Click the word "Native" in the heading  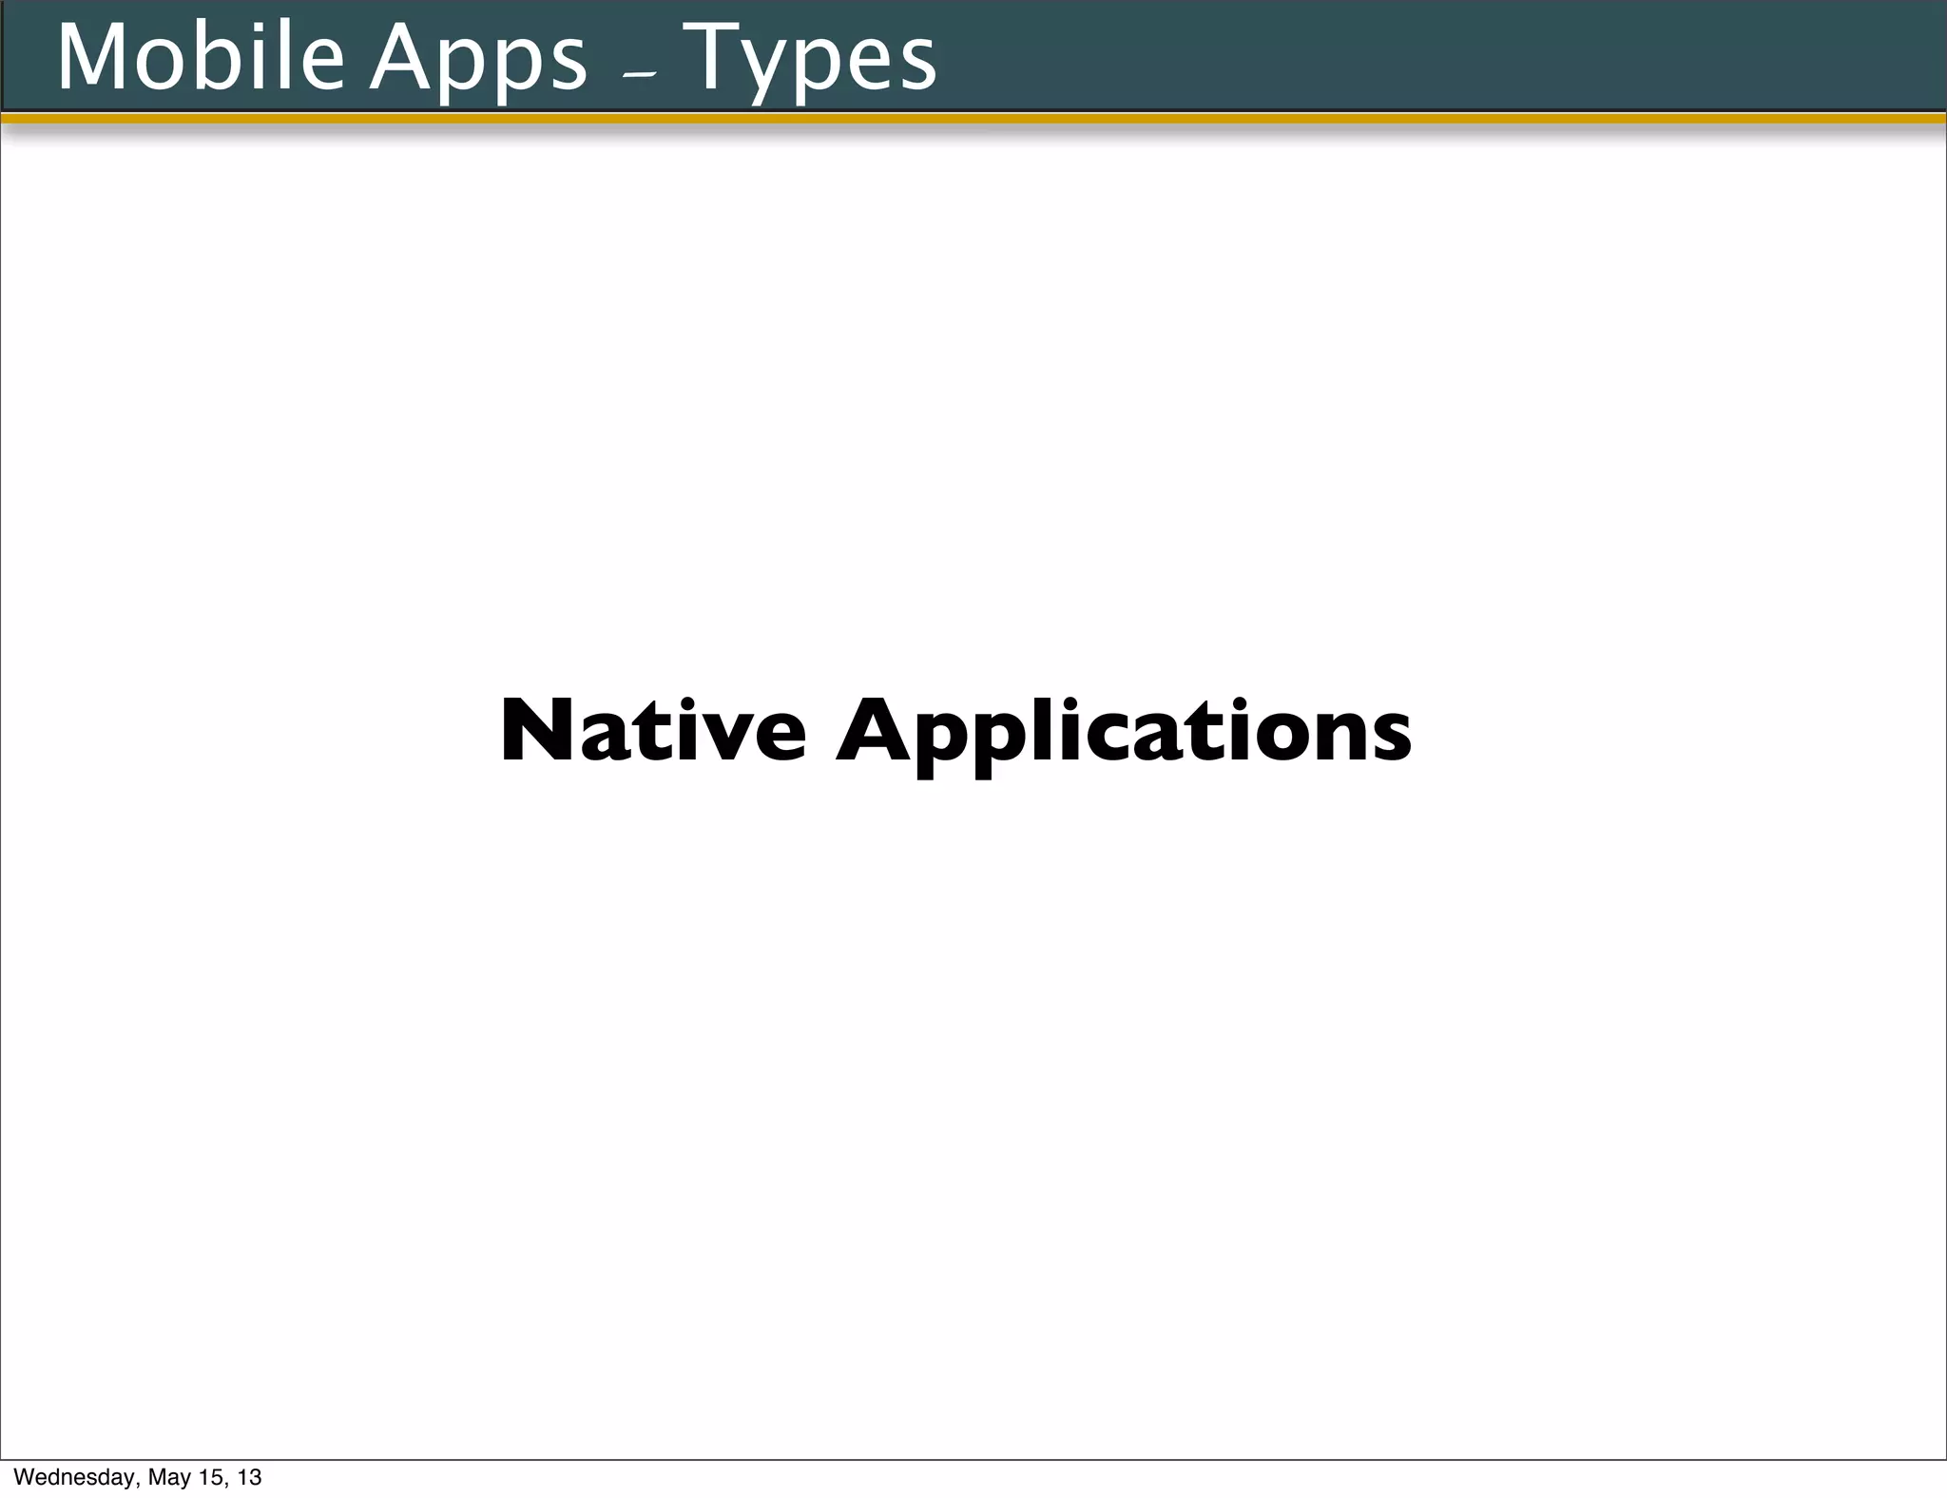pos(653,731)
